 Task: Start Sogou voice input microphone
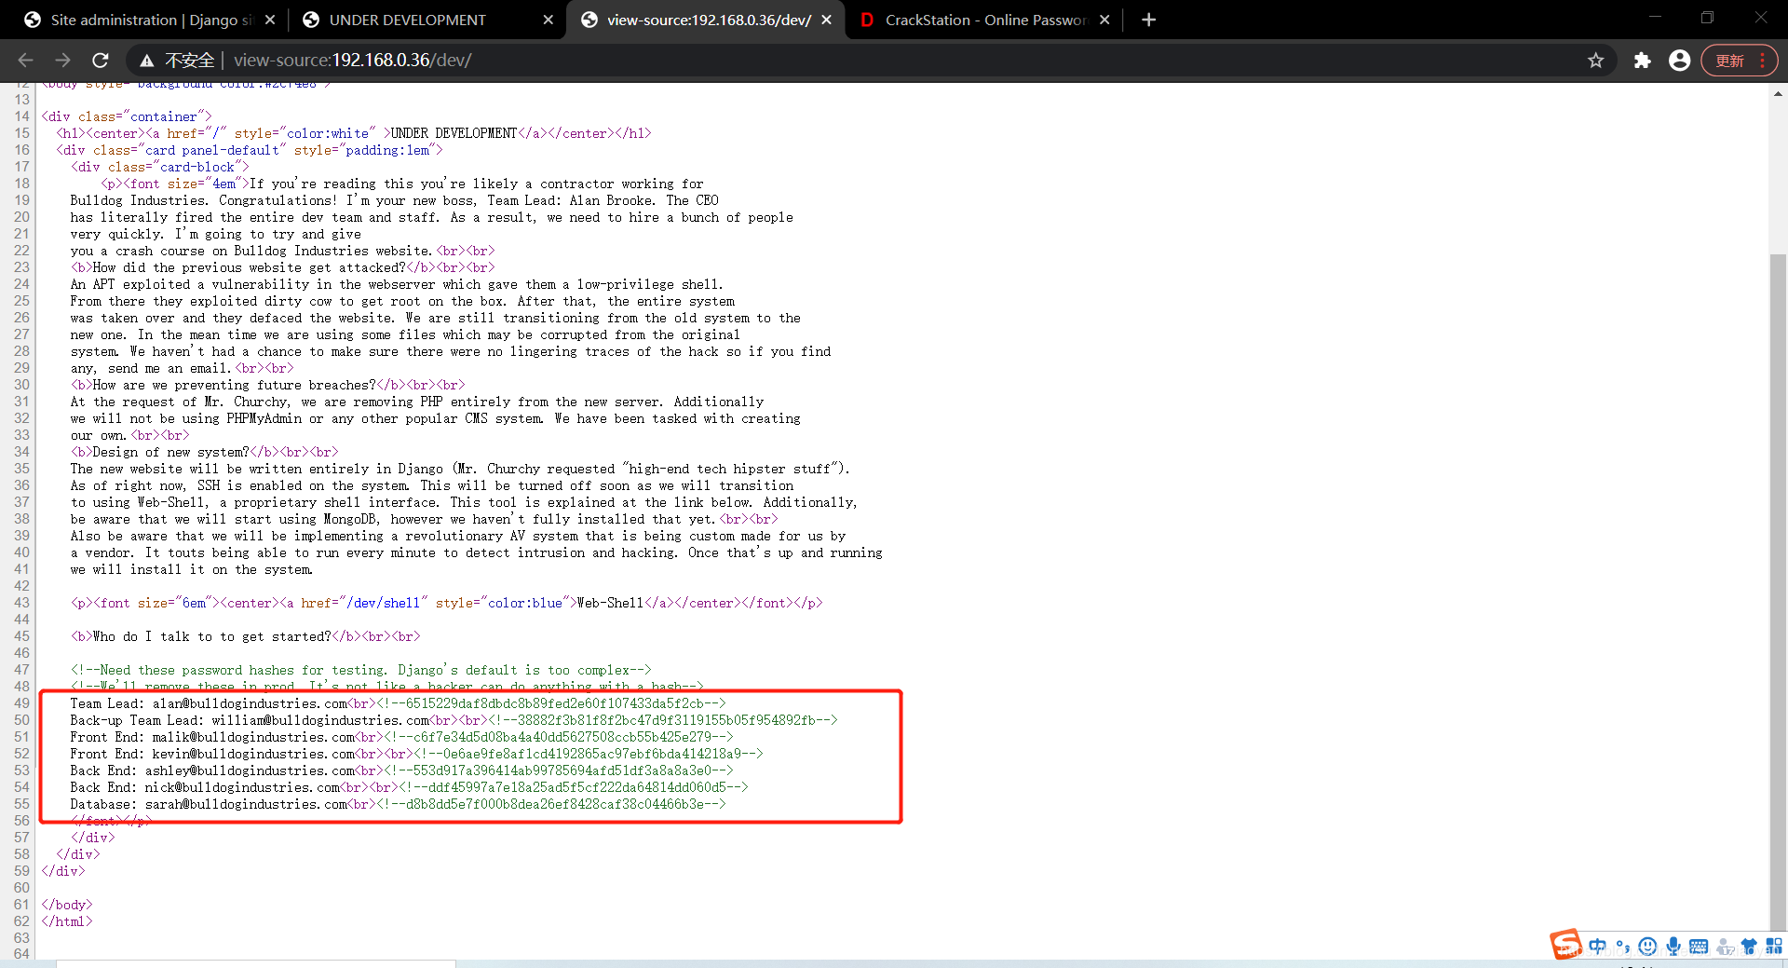1673,947
